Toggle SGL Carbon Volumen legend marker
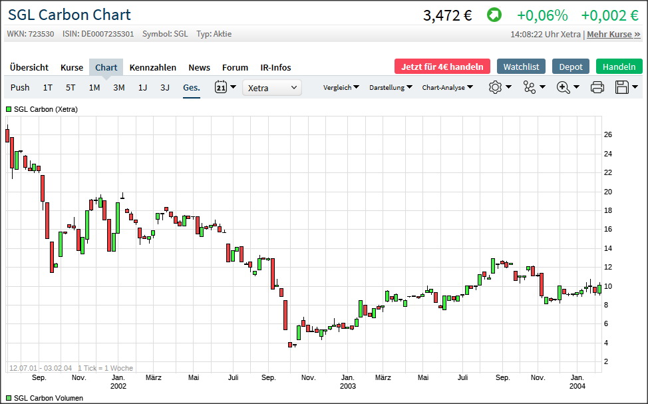 tap(9, 398)
